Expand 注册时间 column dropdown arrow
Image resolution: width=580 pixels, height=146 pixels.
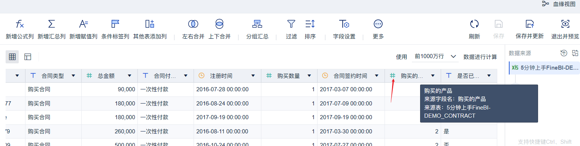tap(253, 76)
